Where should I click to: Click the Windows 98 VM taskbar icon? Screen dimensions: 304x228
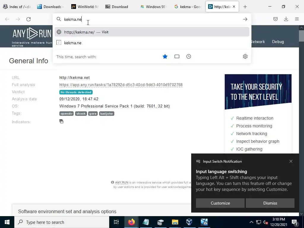click(x=204, y=222)
